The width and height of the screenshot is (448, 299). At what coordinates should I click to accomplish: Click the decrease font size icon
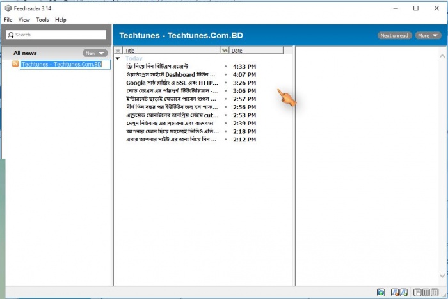395,292
